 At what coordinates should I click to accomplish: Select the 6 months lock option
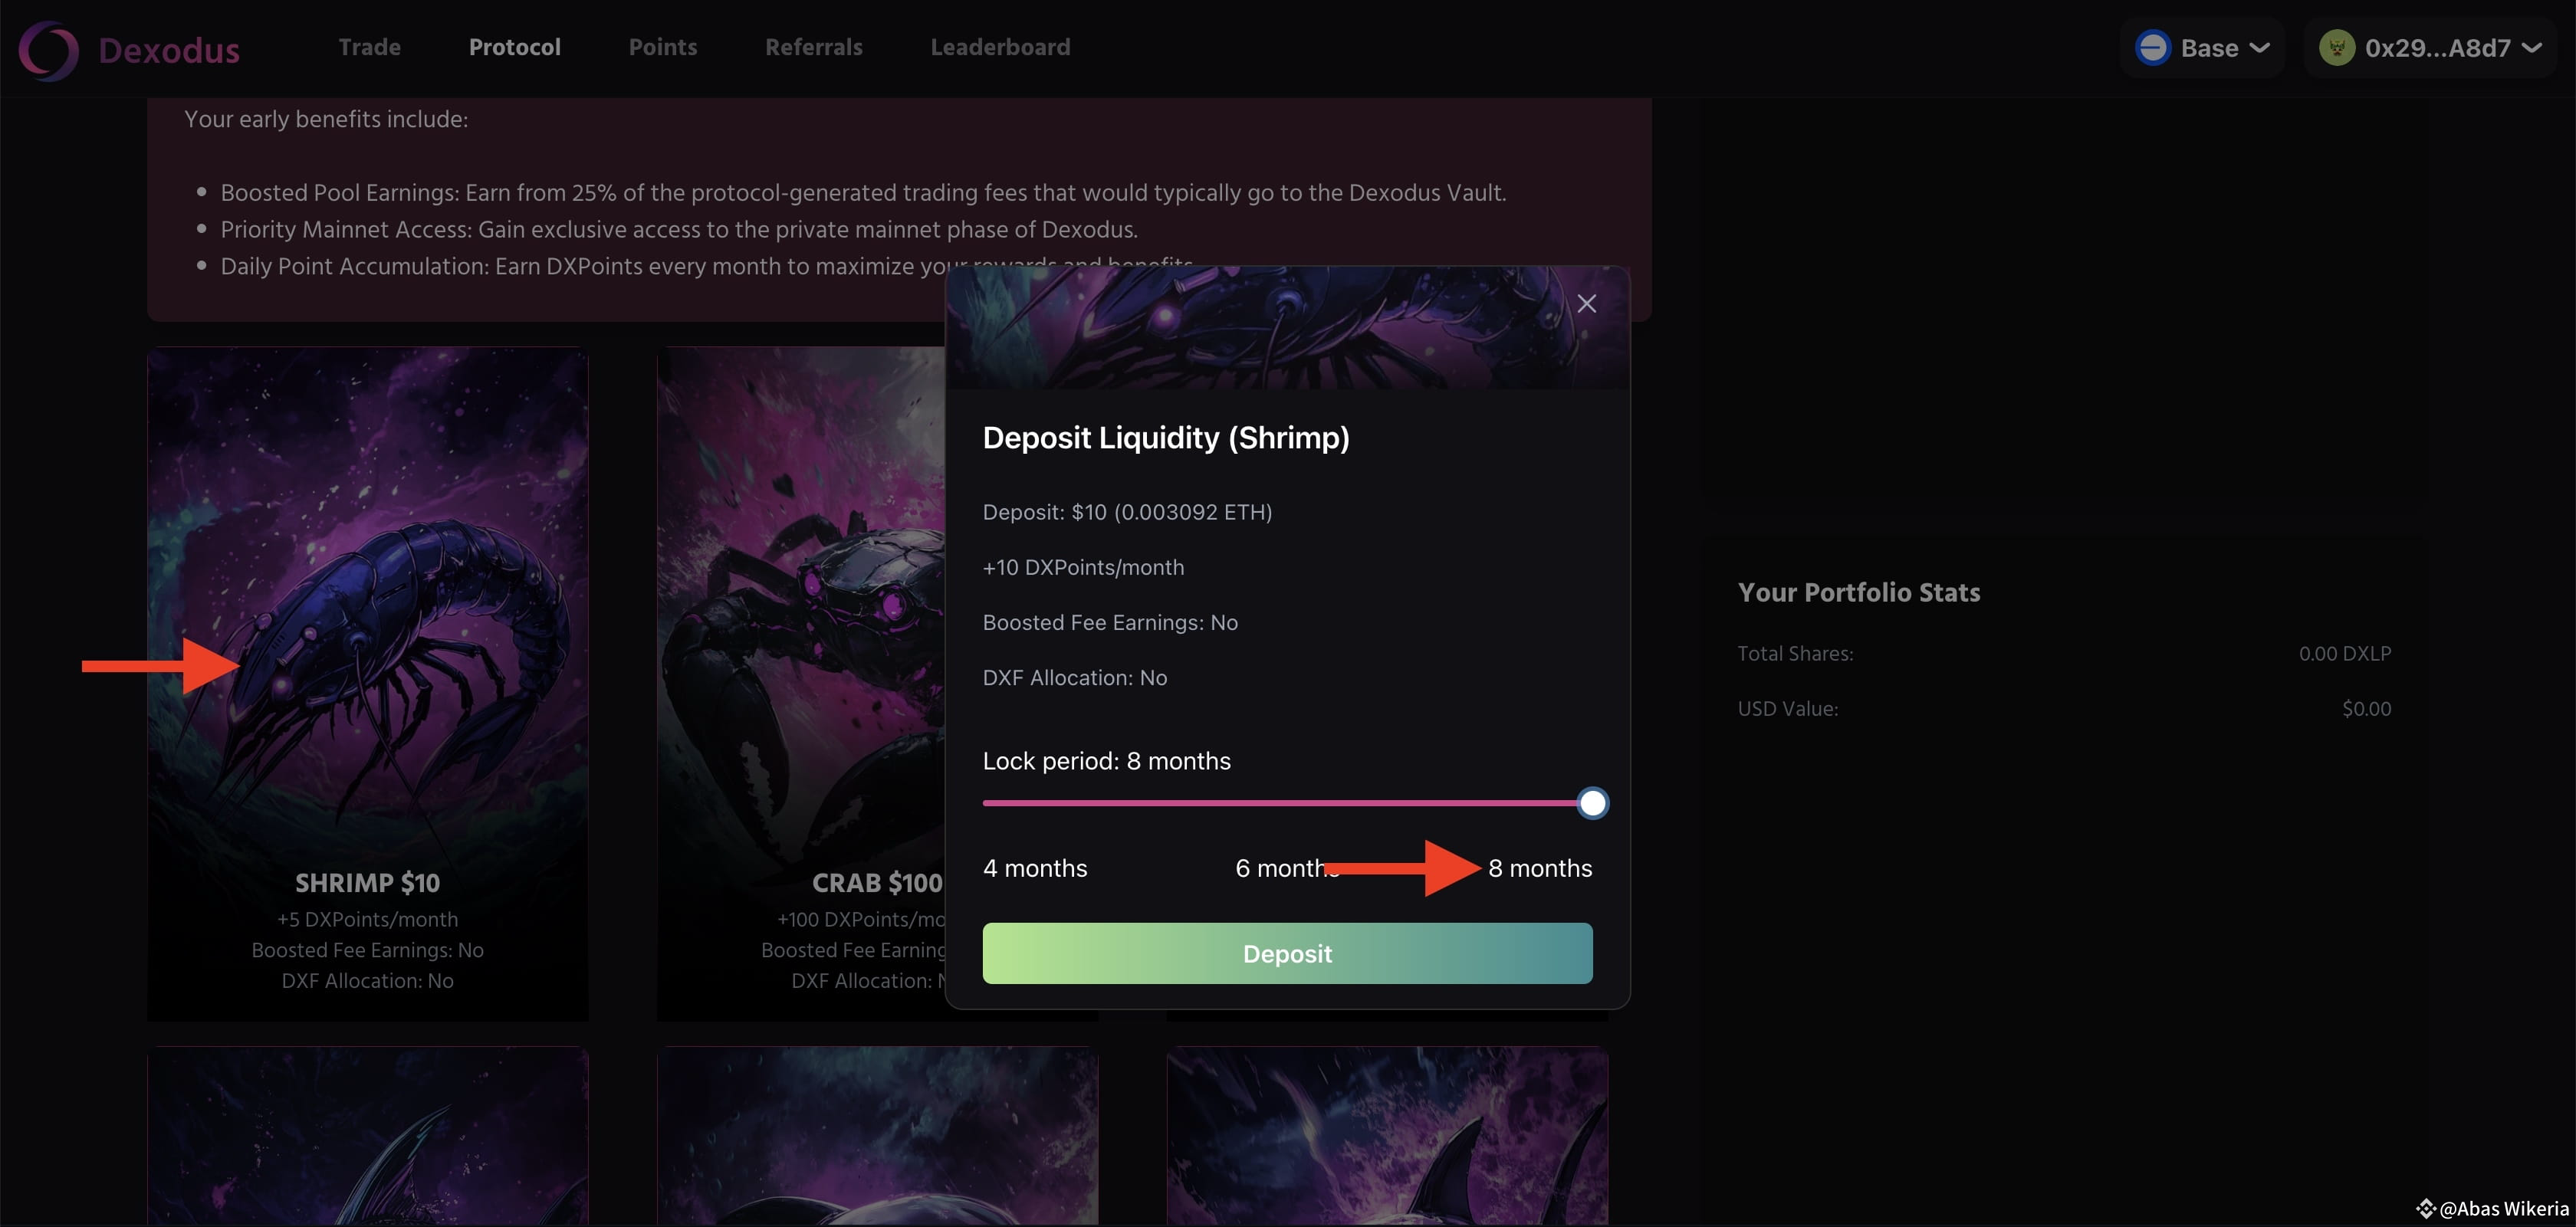pyautogui.click(x=1280, y=868)
